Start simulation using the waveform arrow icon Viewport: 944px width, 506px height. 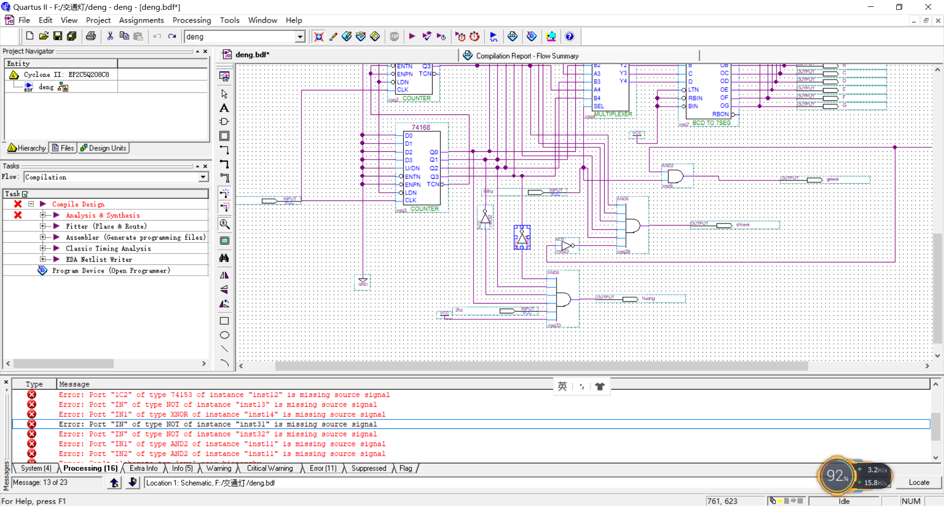tap(494, 36)
